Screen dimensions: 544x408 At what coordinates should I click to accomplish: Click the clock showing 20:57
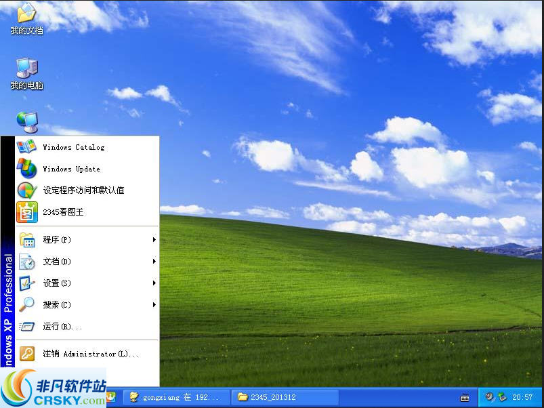(x=523, y=397)
